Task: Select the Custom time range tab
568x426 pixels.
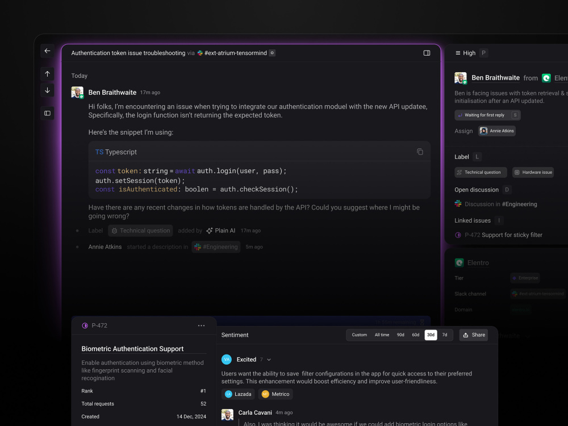Action: pyautogui.click(x=359, y=335)
